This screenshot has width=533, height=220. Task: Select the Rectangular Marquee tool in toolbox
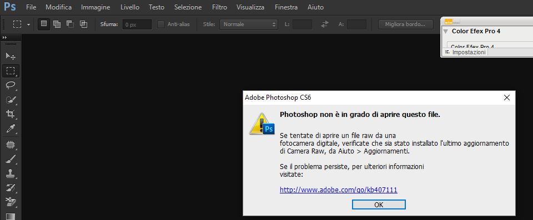[11, 70]
